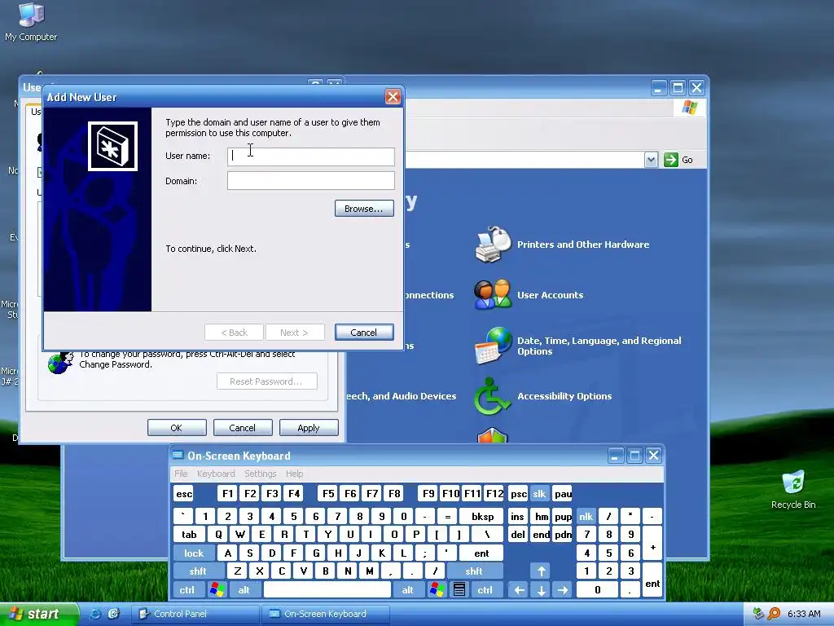Viewport: 834px width, 626px height.
Task: Toggle the right ctrl key
Action: tap(485, 590)
